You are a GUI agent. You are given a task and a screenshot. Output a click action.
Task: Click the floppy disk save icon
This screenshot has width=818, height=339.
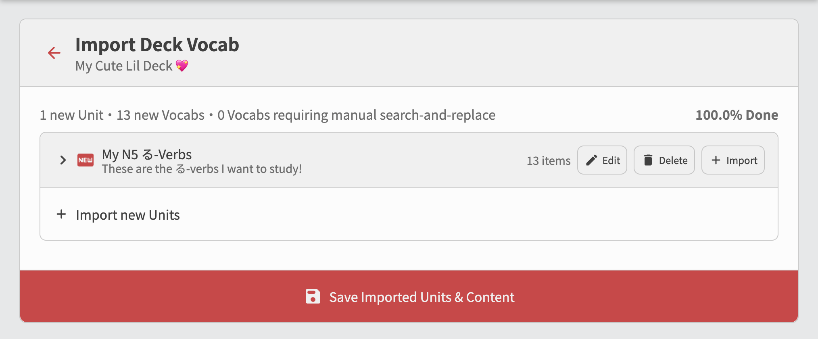coord(313,297)
